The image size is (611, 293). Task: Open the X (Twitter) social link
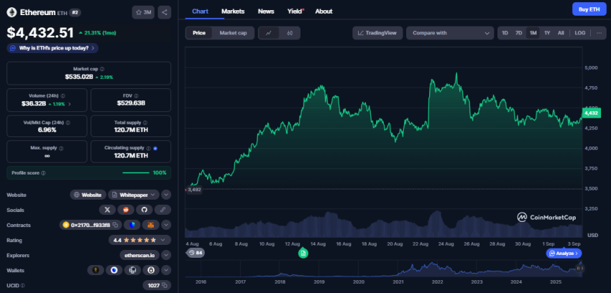pyautogui.click(x=107, y=210)
